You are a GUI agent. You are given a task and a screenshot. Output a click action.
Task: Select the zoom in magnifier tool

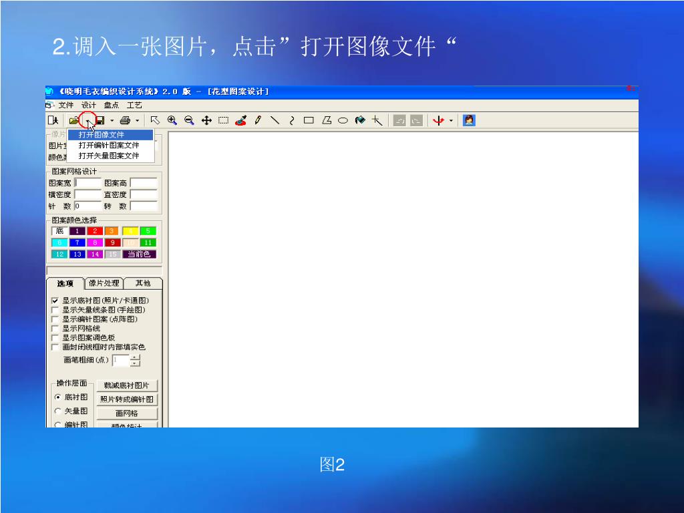click(172, 120)
